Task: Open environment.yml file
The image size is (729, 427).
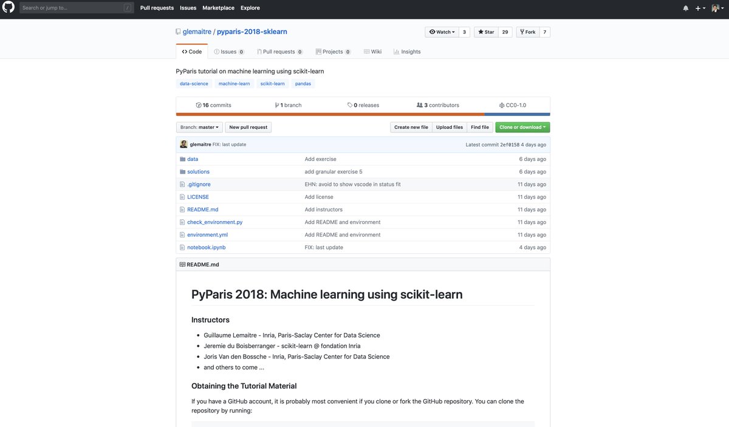Action: pos(207,234)
